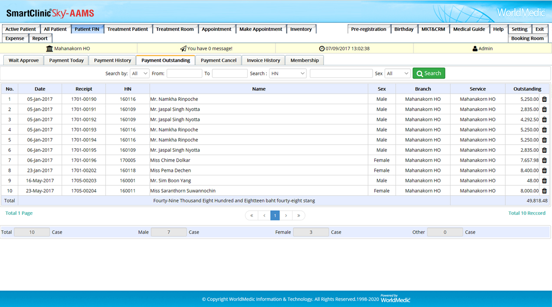Open the Invoice History tab

263,60
